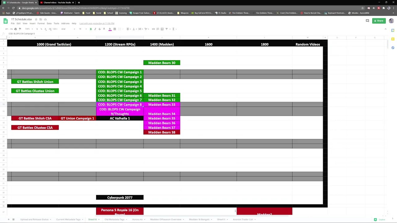Viewport: 397px width, 223px height.
Task: Open the more number formats dropdown
Action: pos(55,29)
